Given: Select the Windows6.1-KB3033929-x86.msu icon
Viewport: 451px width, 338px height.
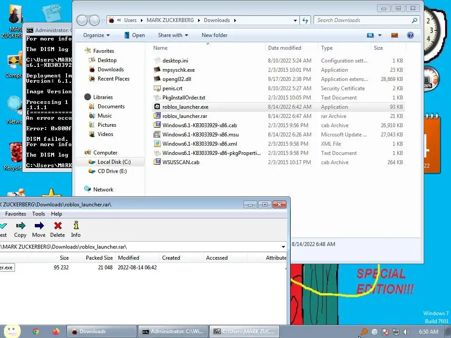Looking at the screenshot, I should click(157, 134).
